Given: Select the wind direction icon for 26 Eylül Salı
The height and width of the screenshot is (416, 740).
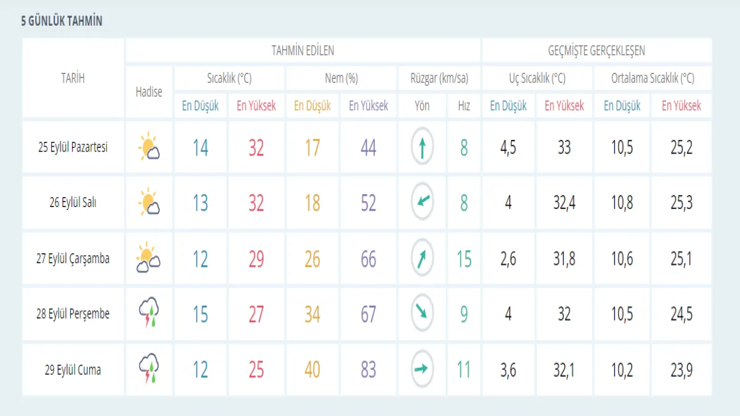Looking at the screenshot, I should 422,202.
